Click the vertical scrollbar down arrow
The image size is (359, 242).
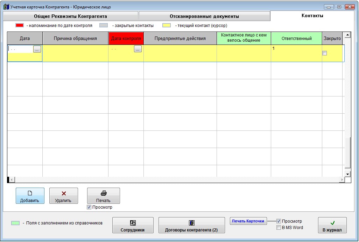tap(347, 174)
